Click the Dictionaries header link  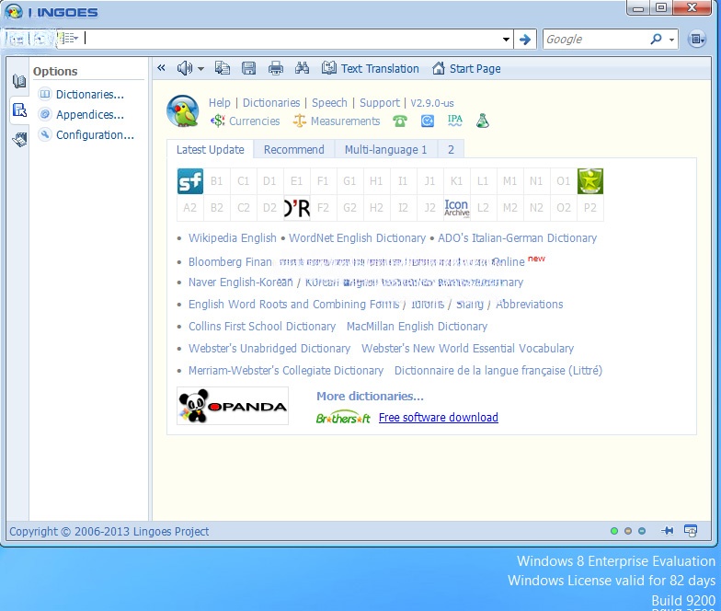(270, 103)
